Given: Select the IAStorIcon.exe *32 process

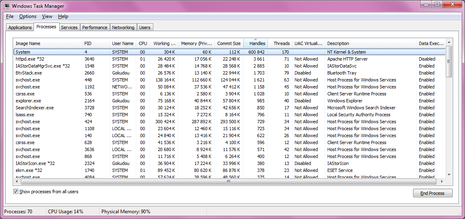Looking at the screenshot, I should tap(229, 163).
